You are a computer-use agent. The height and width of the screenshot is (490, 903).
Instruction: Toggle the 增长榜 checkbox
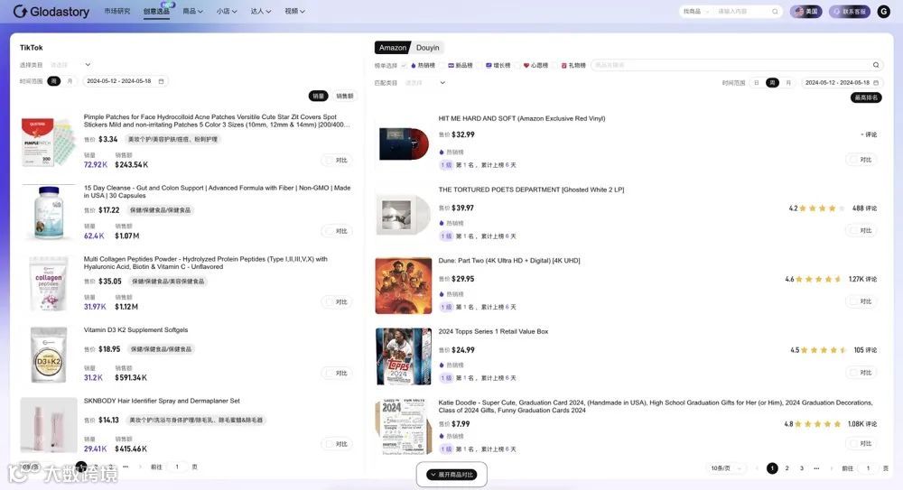[x=479, y=66]
